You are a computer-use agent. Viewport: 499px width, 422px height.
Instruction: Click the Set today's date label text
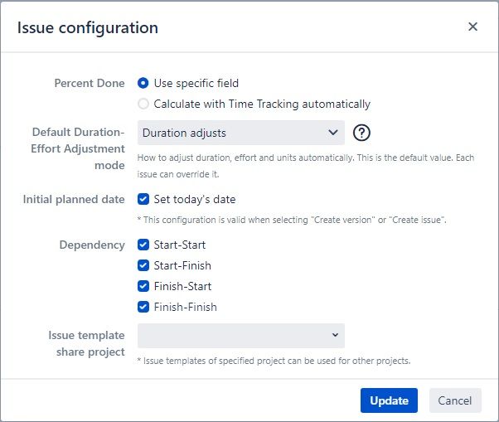pos(195,200)
